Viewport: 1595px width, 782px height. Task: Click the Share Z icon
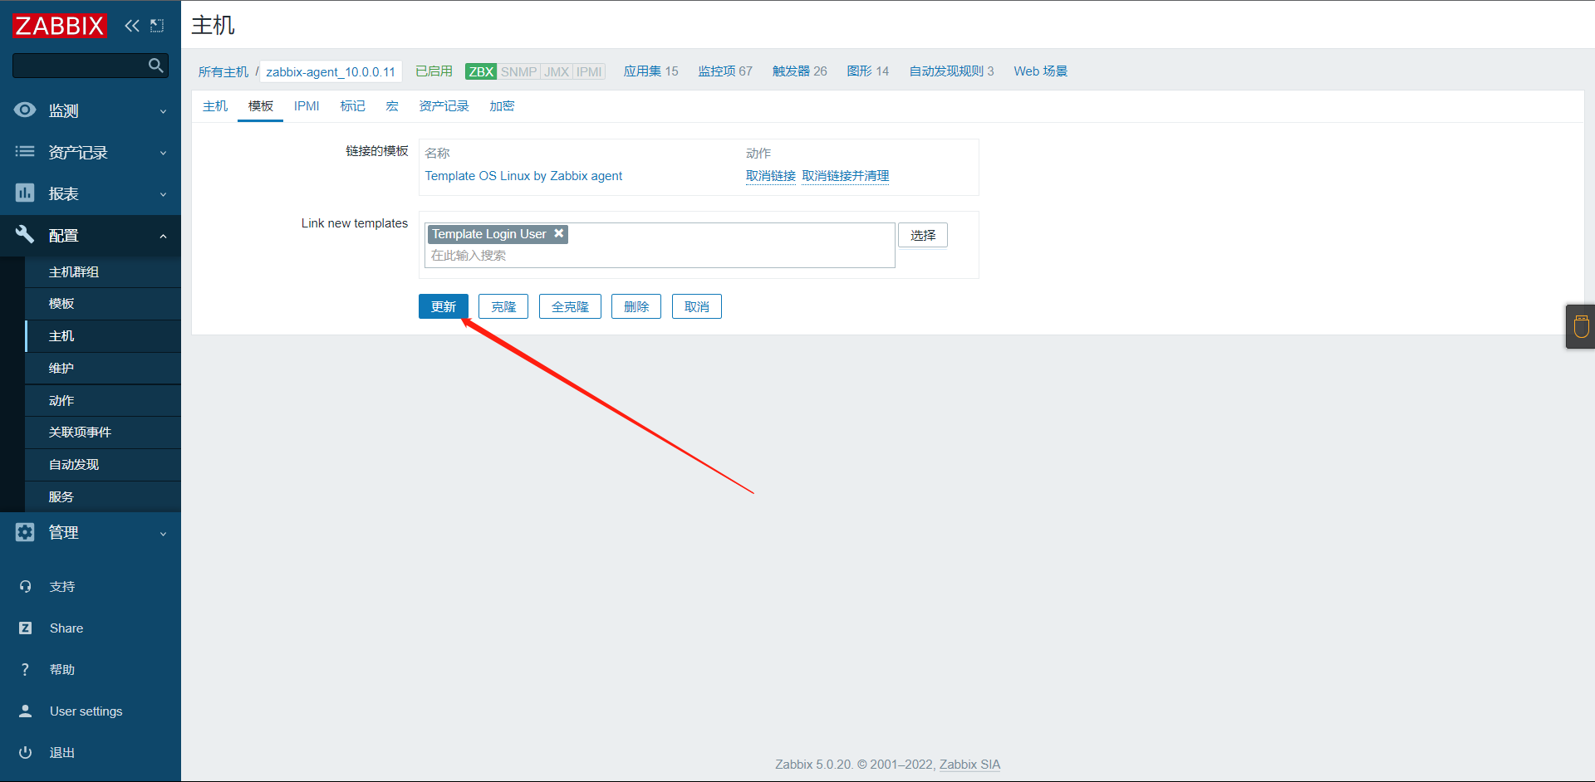(25, 628)
